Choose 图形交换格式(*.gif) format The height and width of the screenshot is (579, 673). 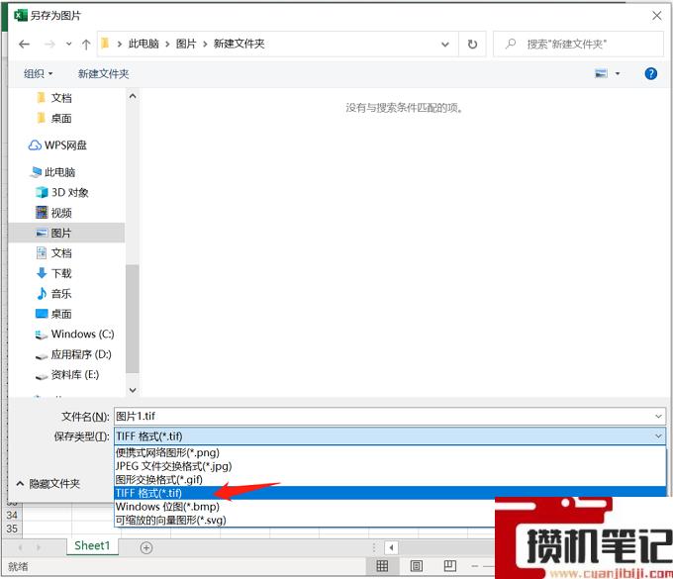390,479
